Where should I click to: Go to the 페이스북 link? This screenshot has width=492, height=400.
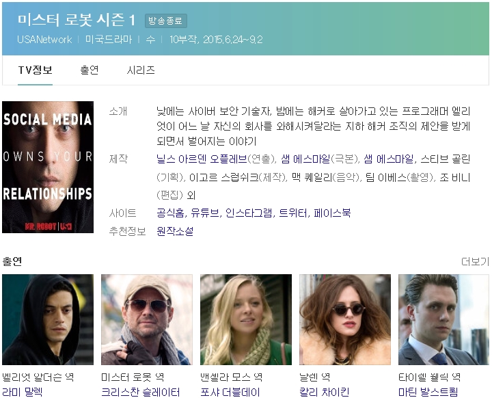coord(332,213)
